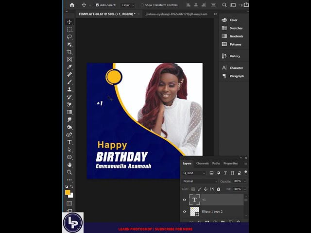Swap foreground and background colors

point(71,186)
